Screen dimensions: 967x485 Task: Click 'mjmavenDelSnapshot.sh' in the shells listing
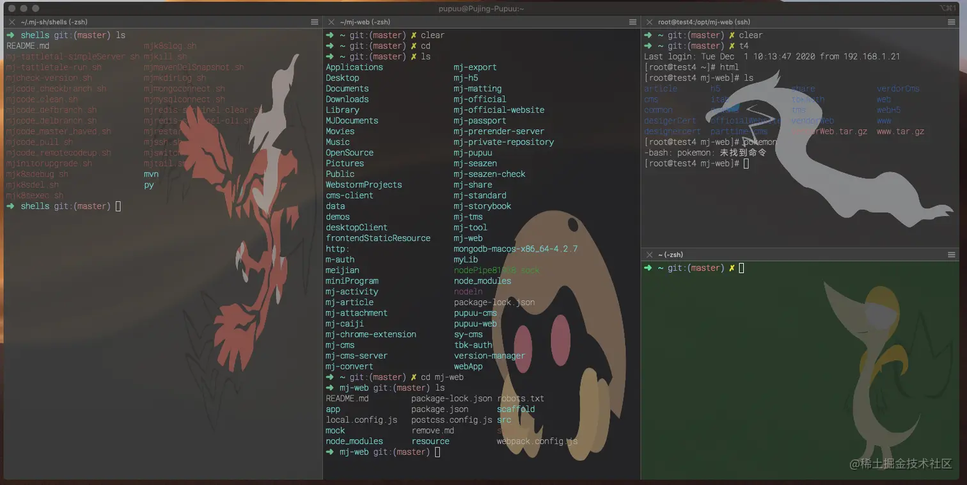(194, 67)
